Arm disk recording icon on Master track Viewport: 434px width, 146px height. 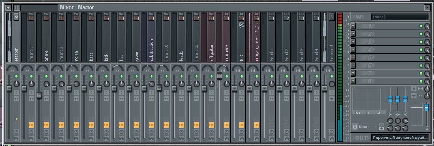click(16, 138)
